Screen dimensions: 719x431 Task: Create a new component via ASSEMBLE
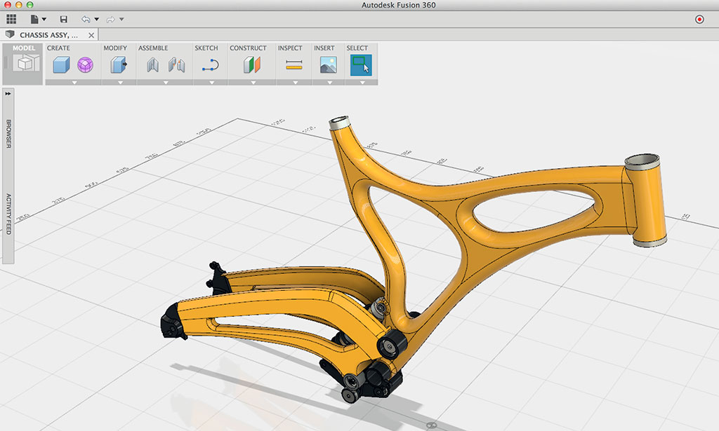click(x=152, y=63)
